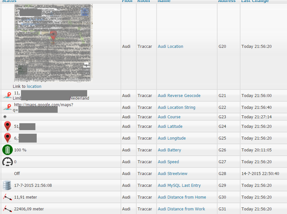Open the Audi Location device
The width and height of the screenshot is (287, 214).
pos(170,47)
